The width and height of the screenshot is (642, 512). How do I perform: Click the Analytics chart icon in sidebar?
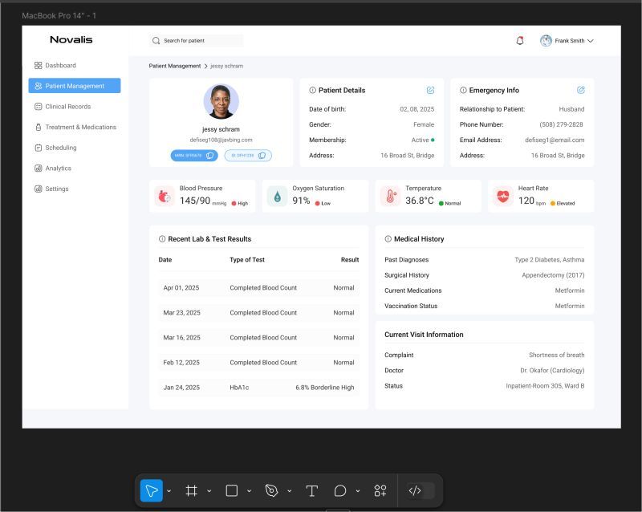(x=38, y=168)
